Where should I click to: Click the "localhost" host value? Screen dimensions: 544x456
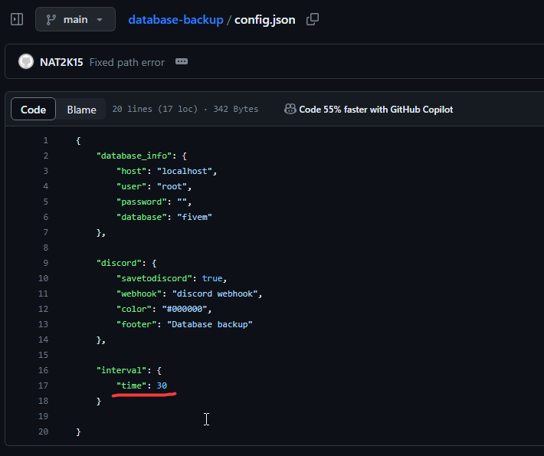coord(185,171)
